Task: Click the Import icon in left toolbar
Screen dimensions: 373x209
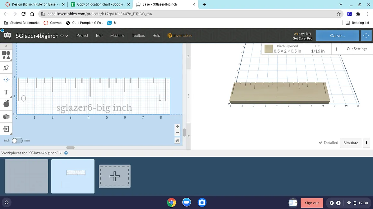Action: pos(6,128)
